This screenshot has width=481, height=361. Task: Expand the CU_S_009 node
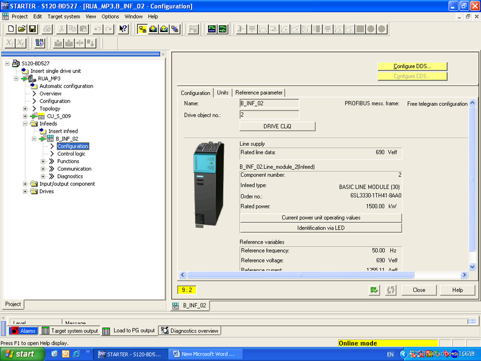pos(25,116)
